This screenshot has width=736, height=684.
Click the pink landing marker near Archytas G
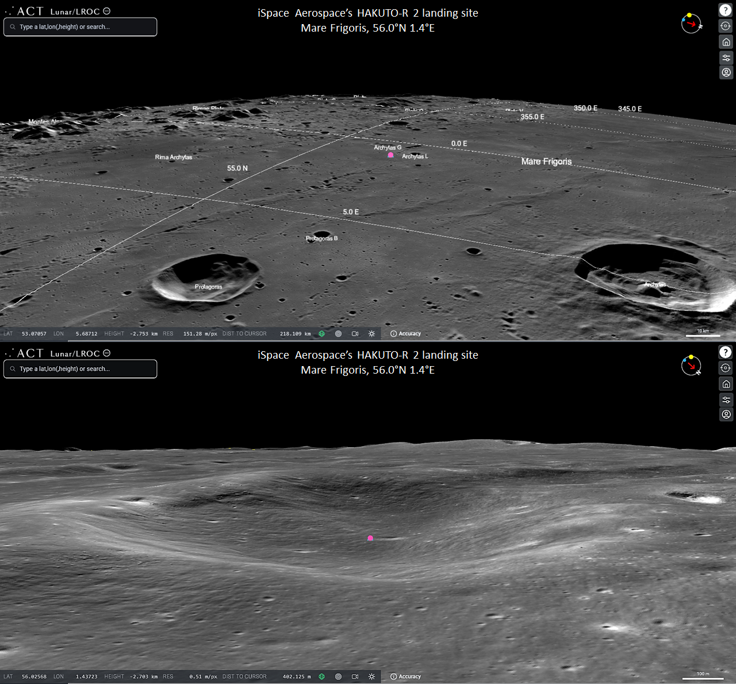pyautogui.click(x=391, y=155)
